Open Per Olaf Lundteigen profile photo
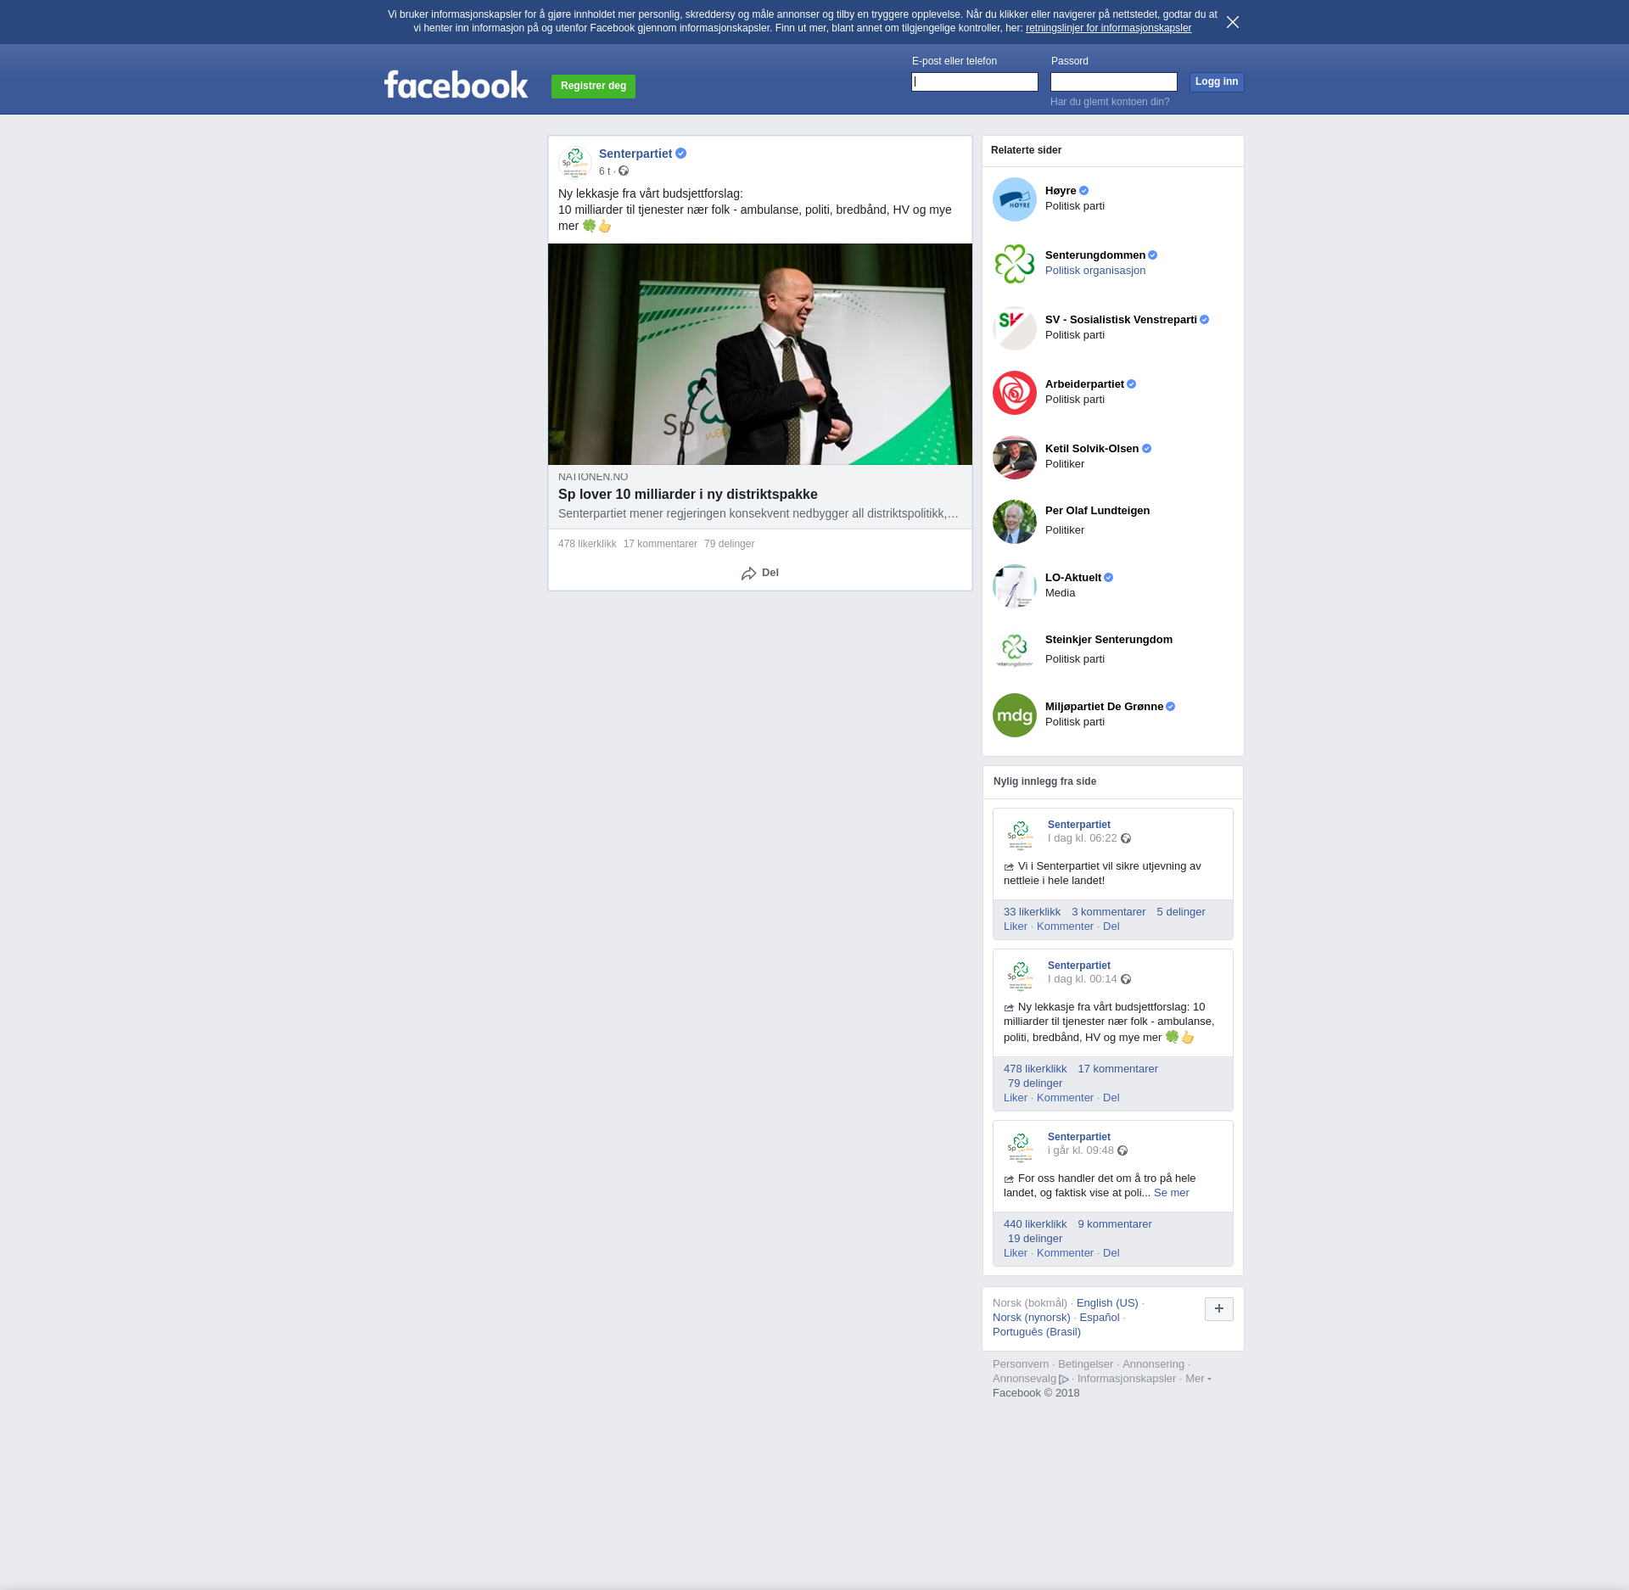The image size is (1629, 1590). point(1015,522)
